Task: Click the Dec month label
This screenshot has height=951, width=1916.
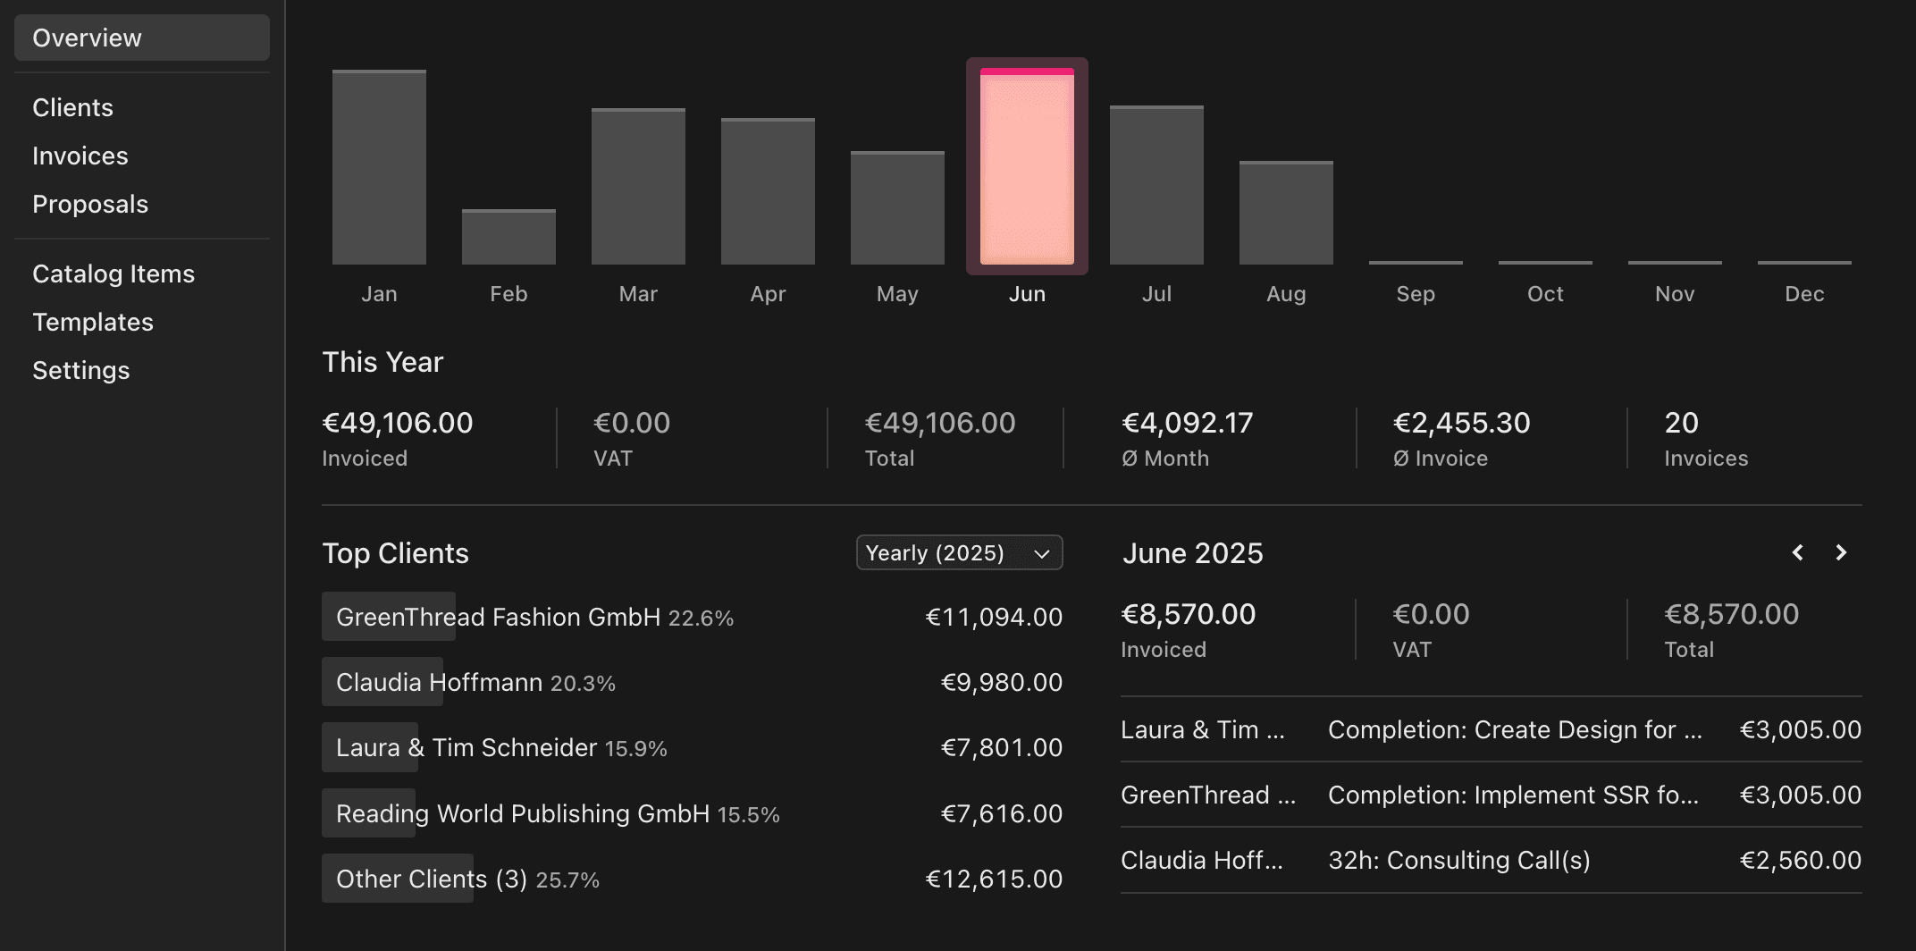Action: tap(1804, 294)
